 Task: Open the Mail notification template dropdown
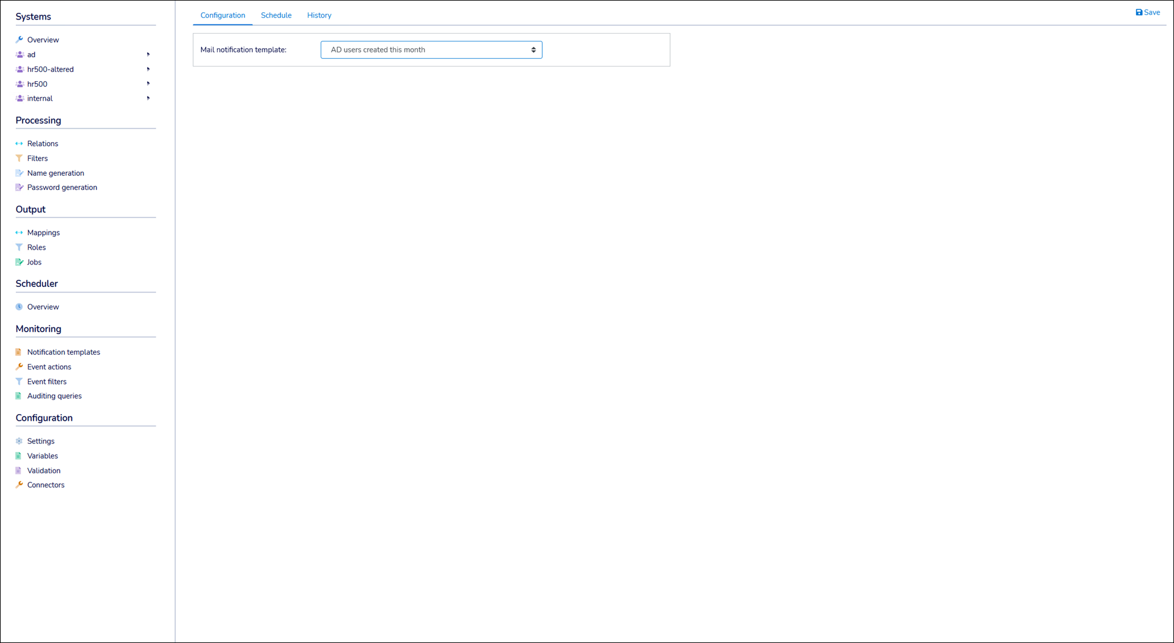click(x=431, y=49)
